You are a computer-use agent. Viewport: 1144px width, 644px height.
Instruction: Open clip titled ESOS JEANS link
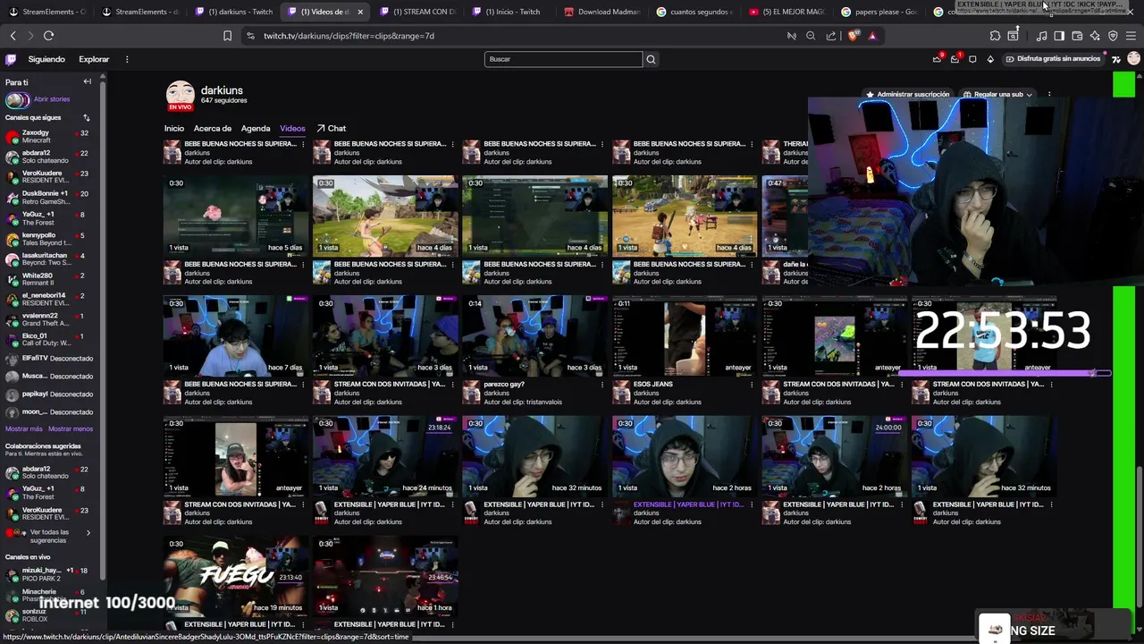[x=652, y=384]
